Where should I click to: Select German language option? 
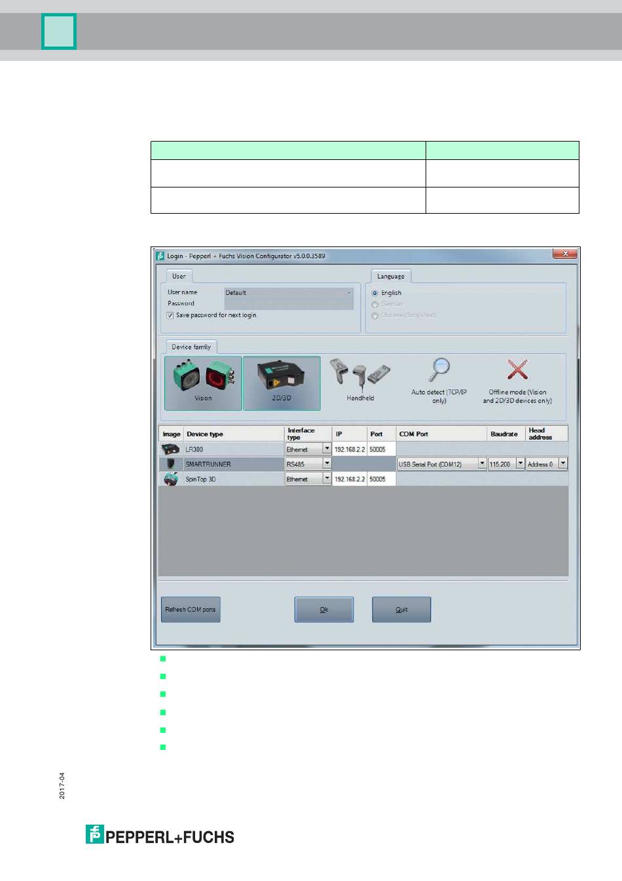click(375, 304)
